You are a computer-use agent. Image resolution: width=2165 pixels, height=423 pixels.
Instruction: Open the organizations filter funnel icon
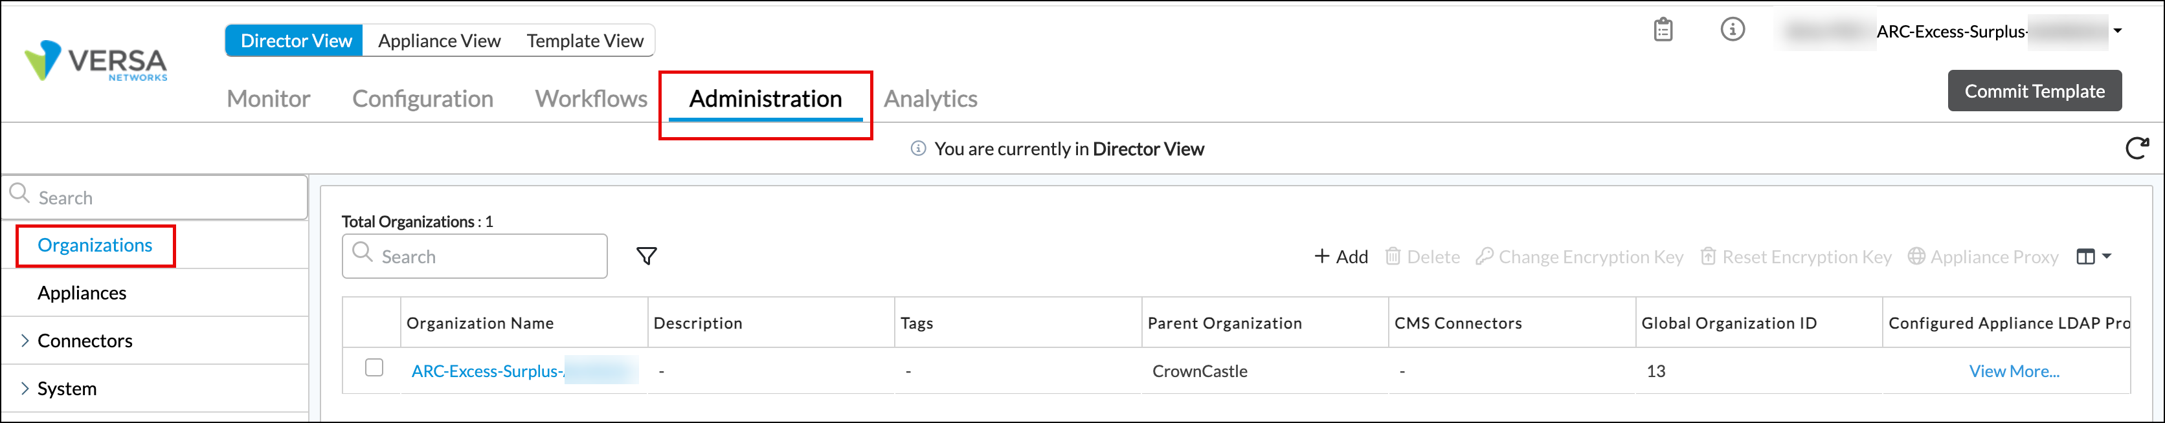tap(646, 256)
